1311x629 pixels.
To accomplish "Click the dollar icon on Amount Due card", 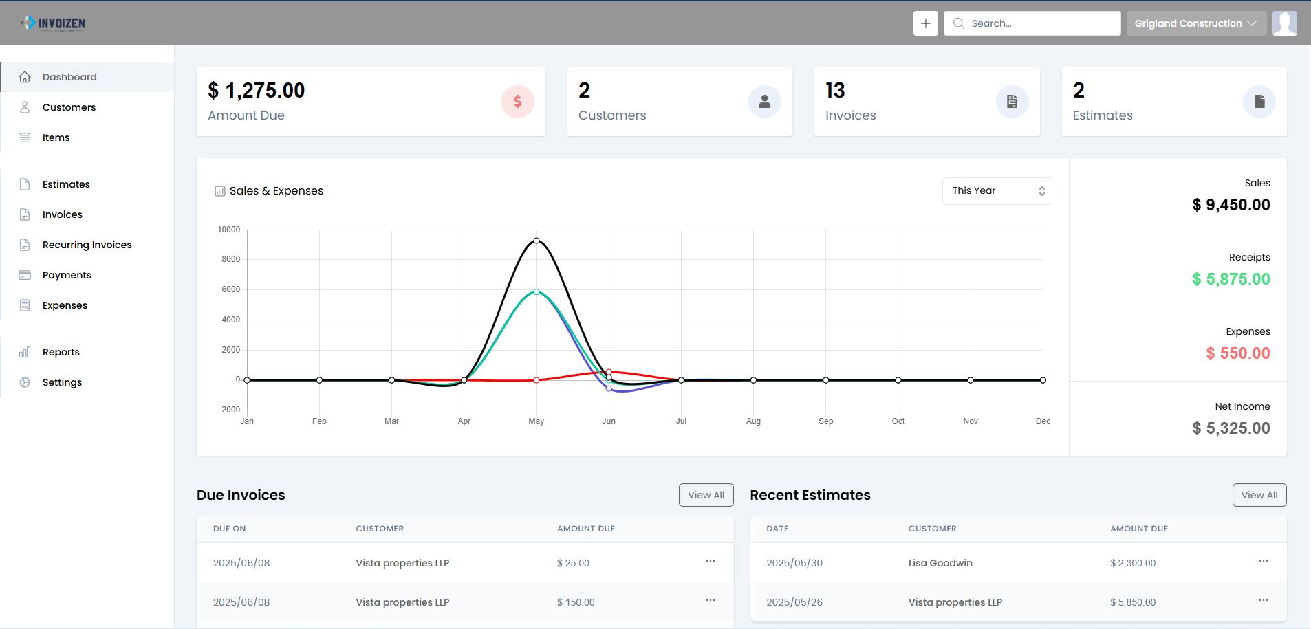I will (x=517, y=101).
